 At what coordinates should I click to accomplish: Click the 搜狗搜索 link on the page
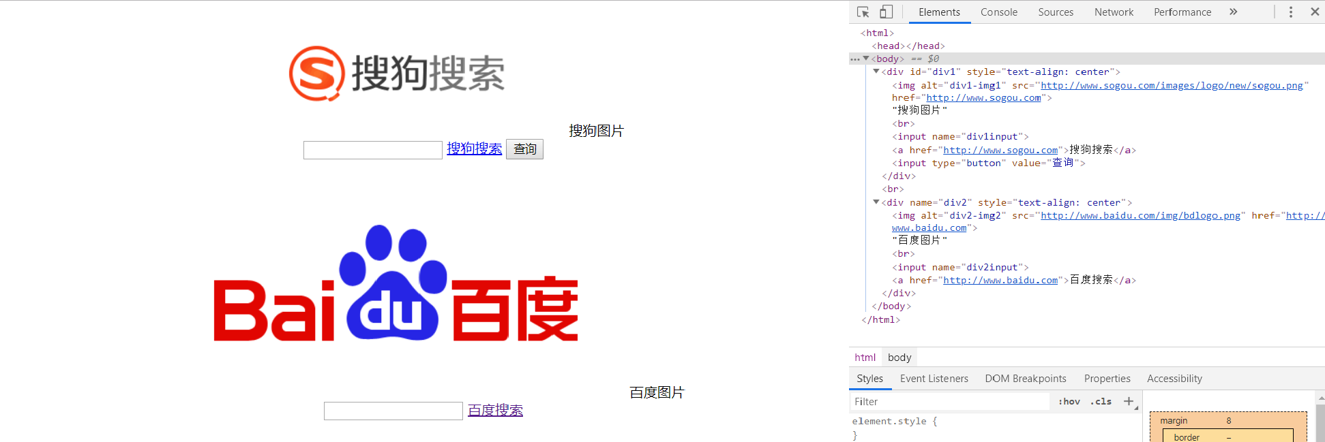coord(474,149)
